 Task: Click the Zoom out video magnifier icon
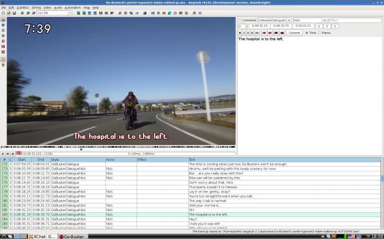tap(33, 13)
